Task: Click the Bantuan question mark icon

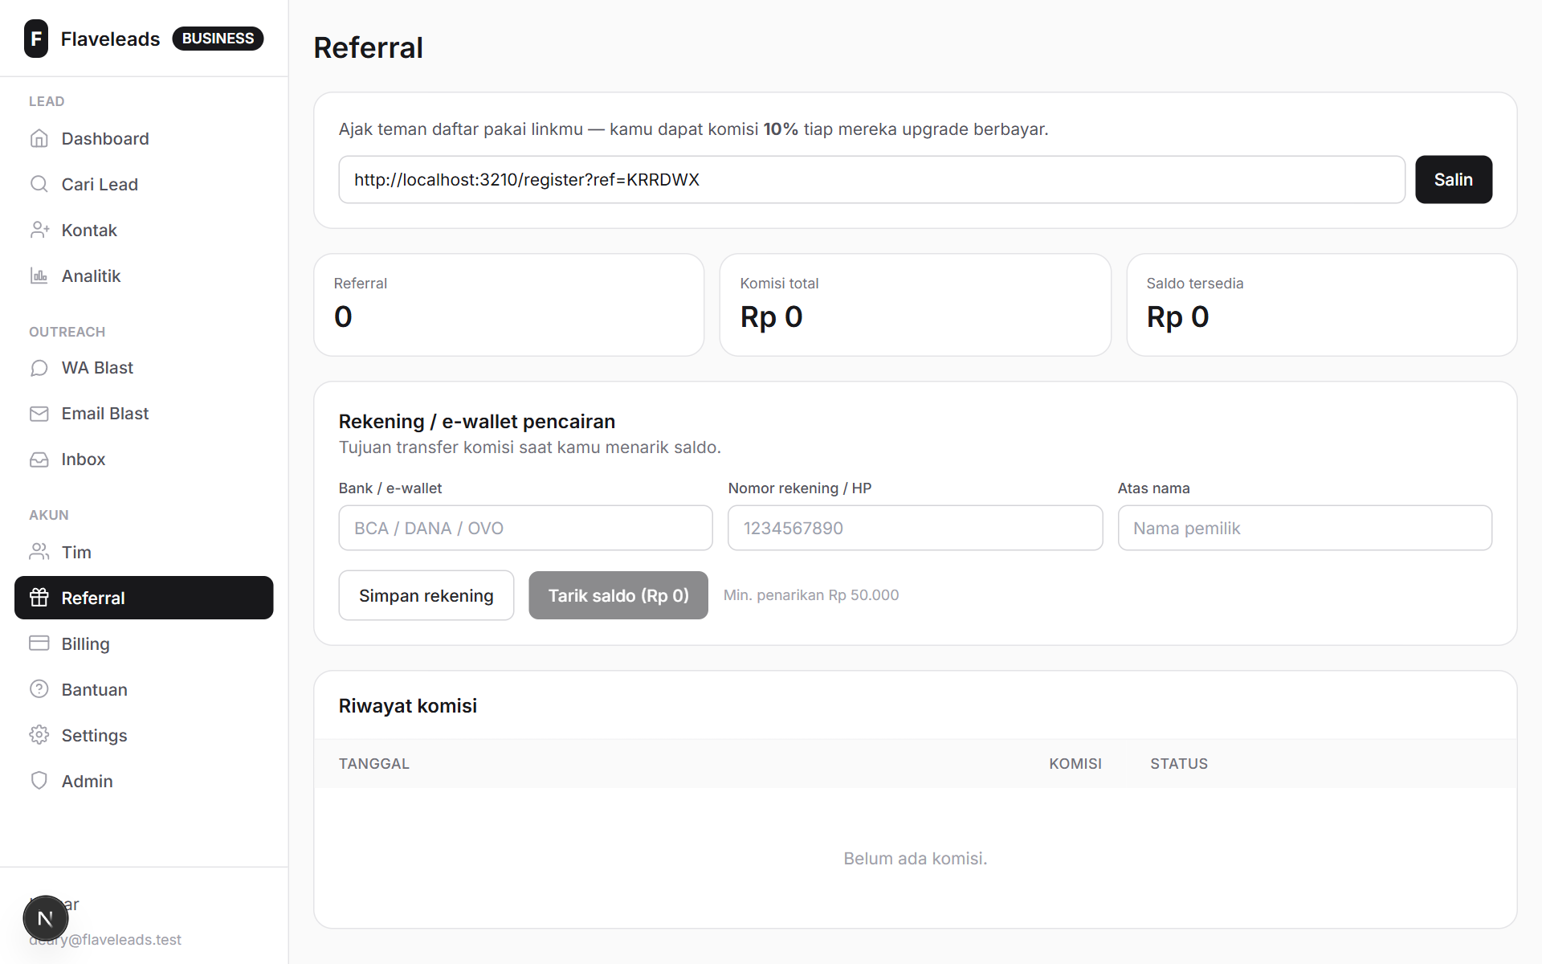Action: tap(39, 689)
